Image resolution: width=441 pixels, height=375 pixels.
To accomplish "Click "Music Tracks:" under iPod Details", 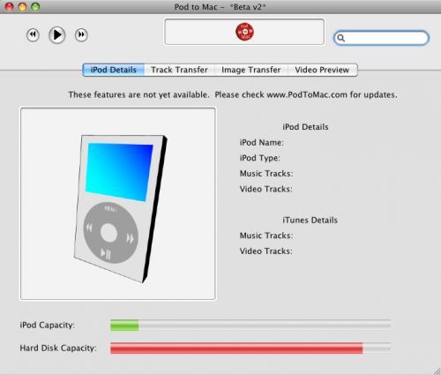I will tap(266, 174).
